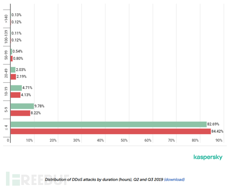229x188 pixels.
Task: Click the chart caption title text
Action: [x=104, y=180]
